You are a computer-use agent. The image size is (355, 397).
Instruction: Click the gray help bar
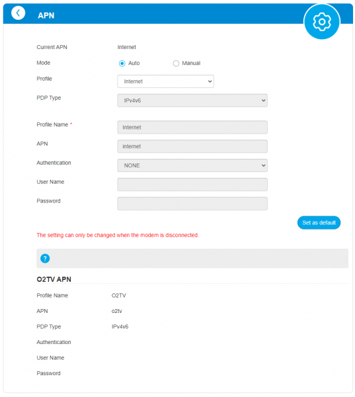click(192, 258)
